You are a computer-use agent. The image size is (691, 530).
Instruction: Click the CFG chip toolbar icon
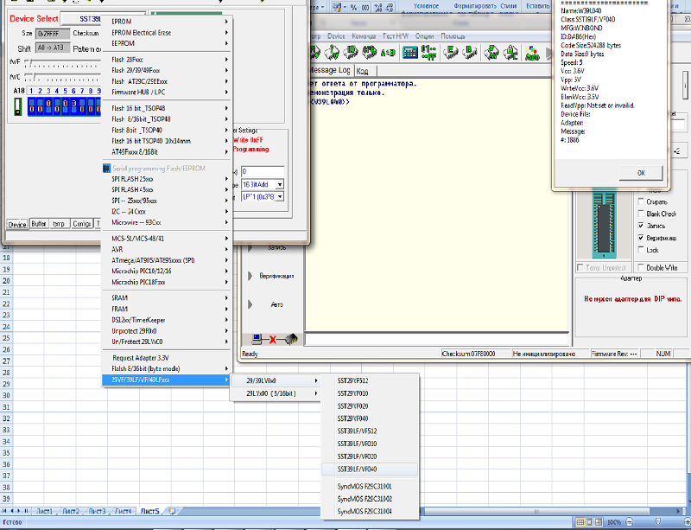pyautogui.click(x=370, y=52)
